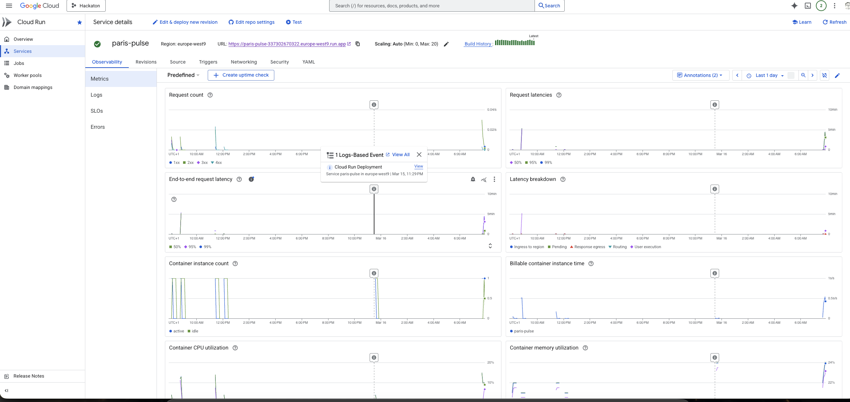Create alert bell on End-to-end latency chart
Viewport: 850px width, 402px height.
pos(473,179)
